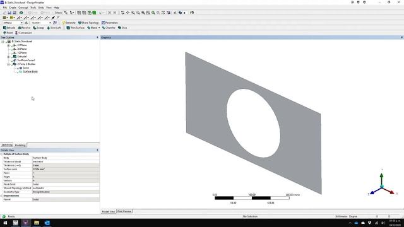
Task: Click the Generate button
Action: pos(69,23)
